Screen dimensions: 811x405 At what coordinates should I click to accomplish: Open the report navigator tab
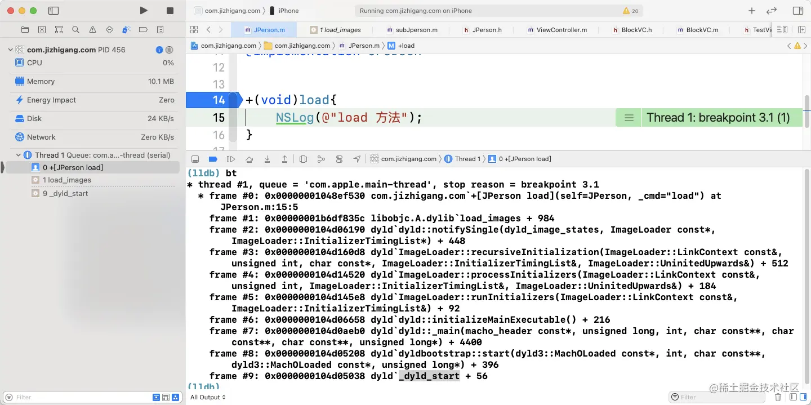click(160, 29)
